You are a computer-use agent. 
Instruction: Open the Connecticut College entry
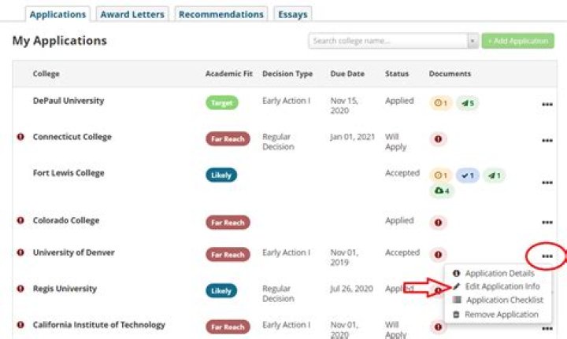[x=72, y=137]
